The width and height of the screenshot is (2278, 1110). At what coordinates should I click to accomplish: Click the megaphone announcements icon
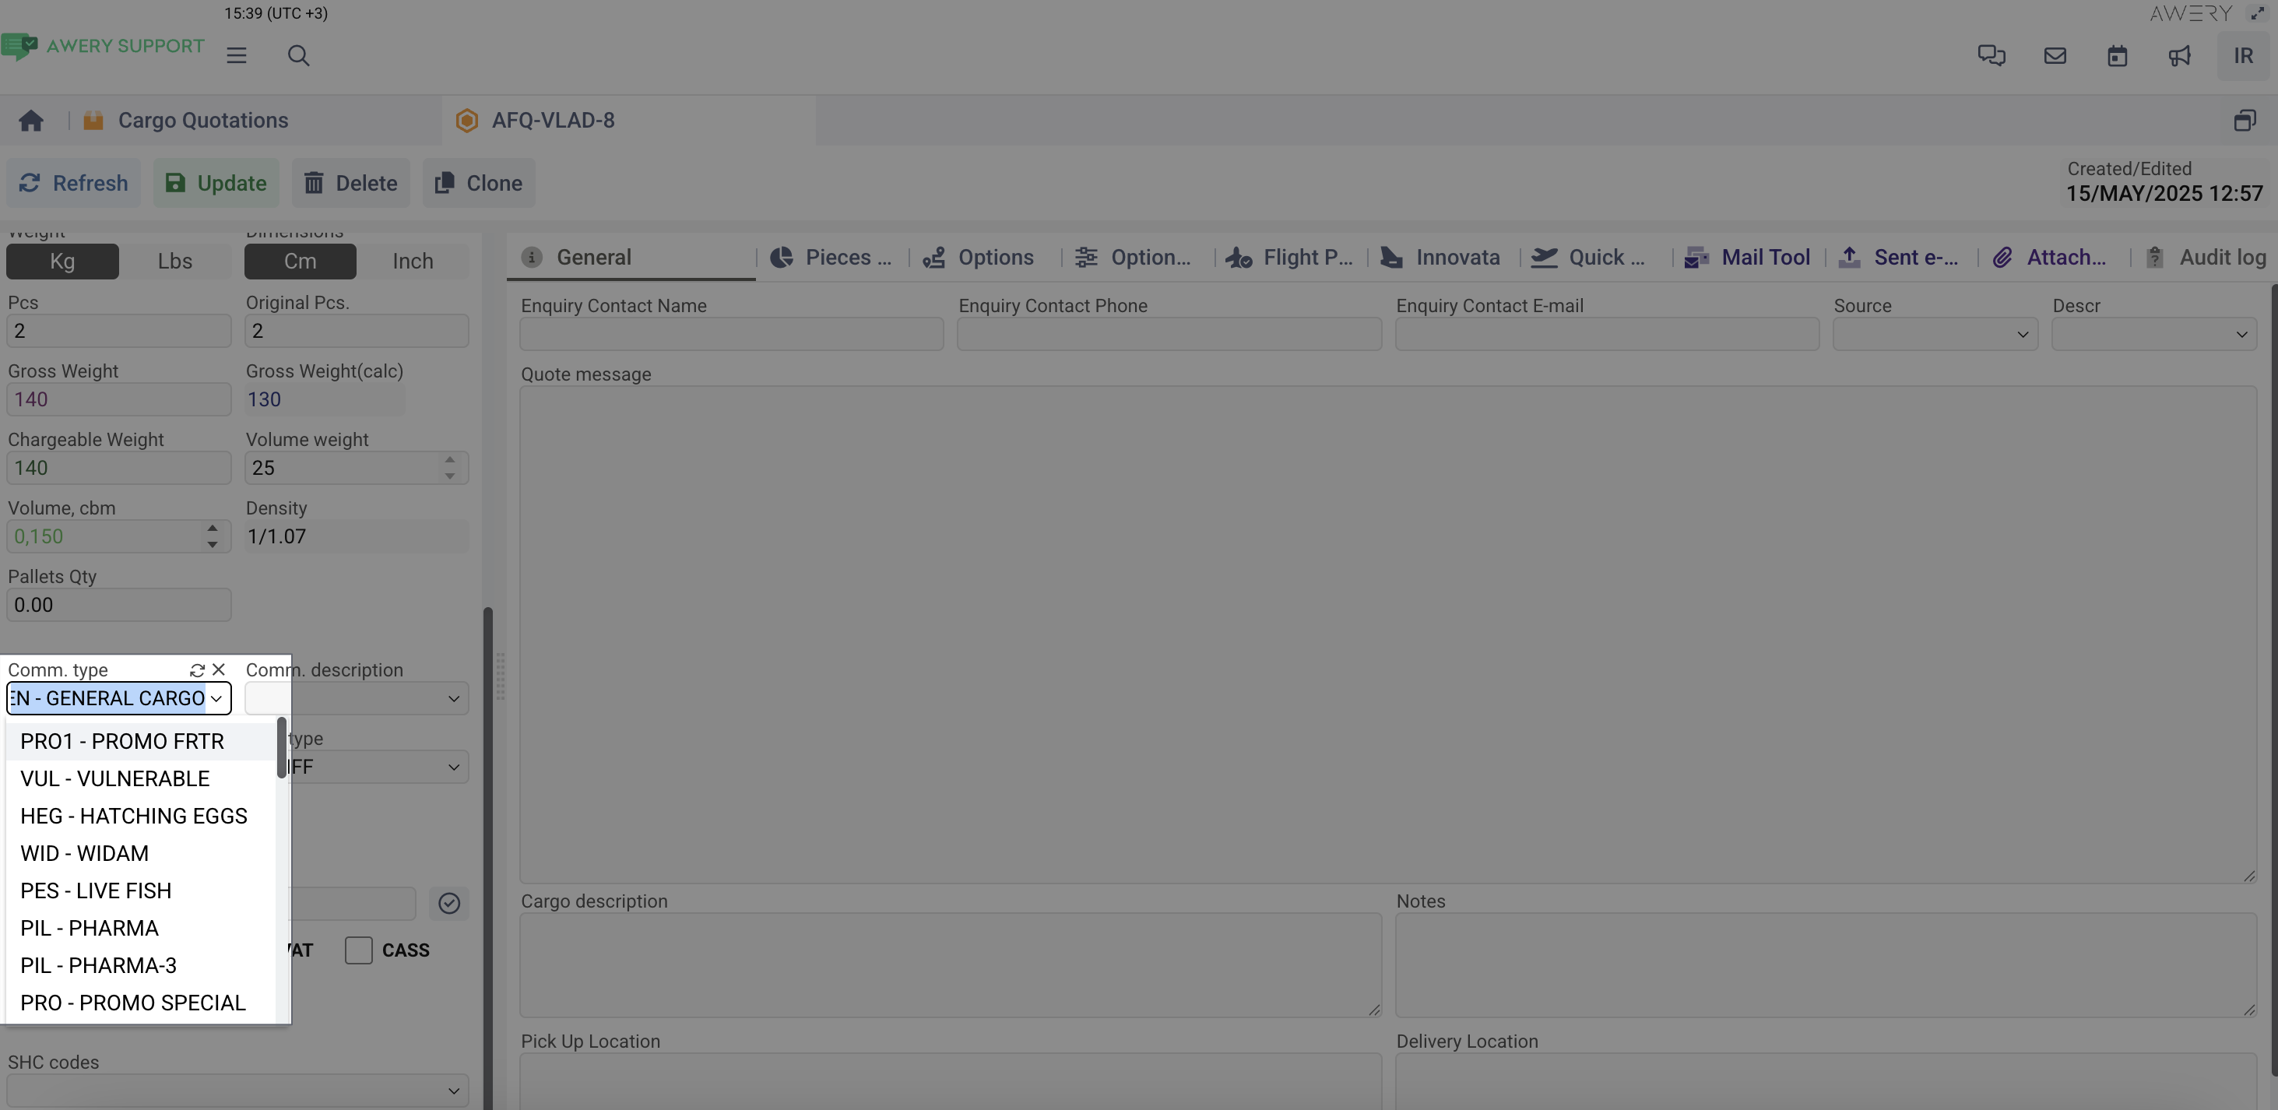pos(2179,56)
